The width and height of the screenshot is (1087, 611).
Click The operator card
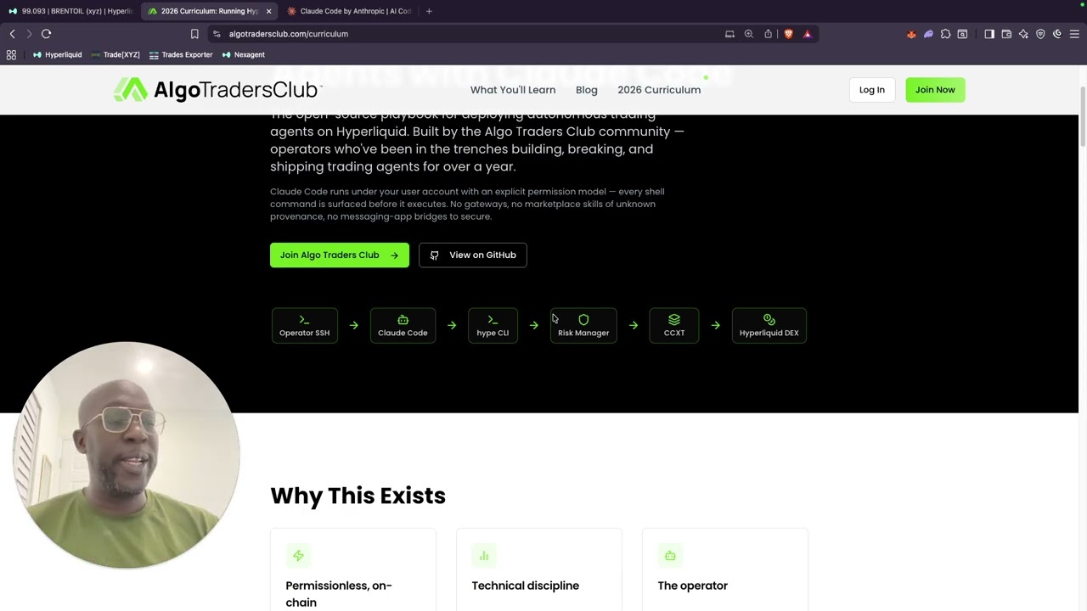click(725, 569)
